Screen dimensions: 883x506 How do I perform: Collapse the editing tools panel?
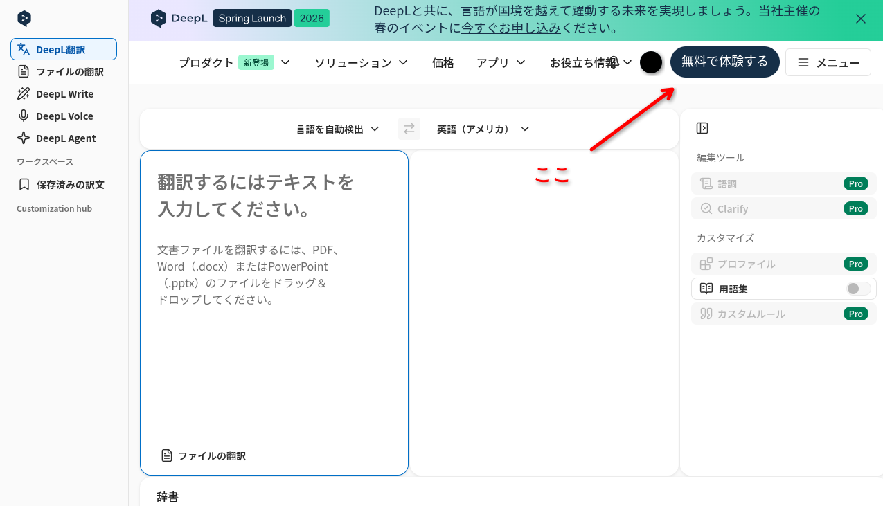702,128
